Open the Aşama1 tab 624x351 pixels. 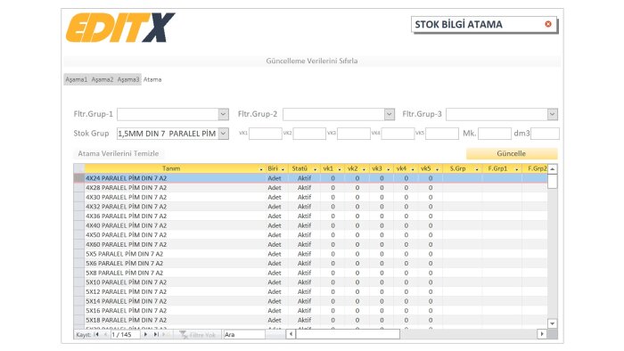coord(76,79)
